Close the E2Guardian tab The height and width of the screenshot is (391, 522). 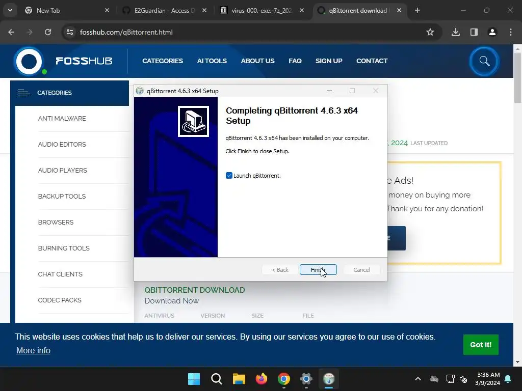coord(204,10)
